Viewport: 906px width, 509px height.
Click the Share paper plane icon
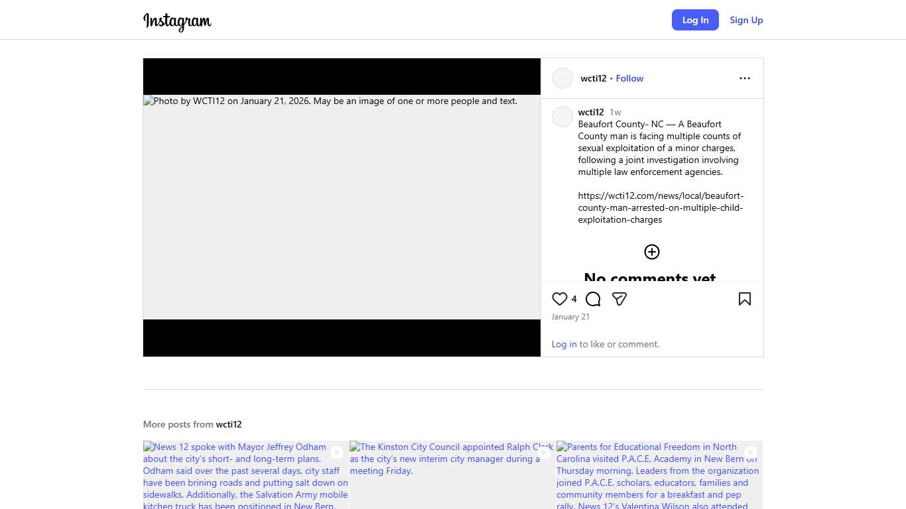(619, 299)
